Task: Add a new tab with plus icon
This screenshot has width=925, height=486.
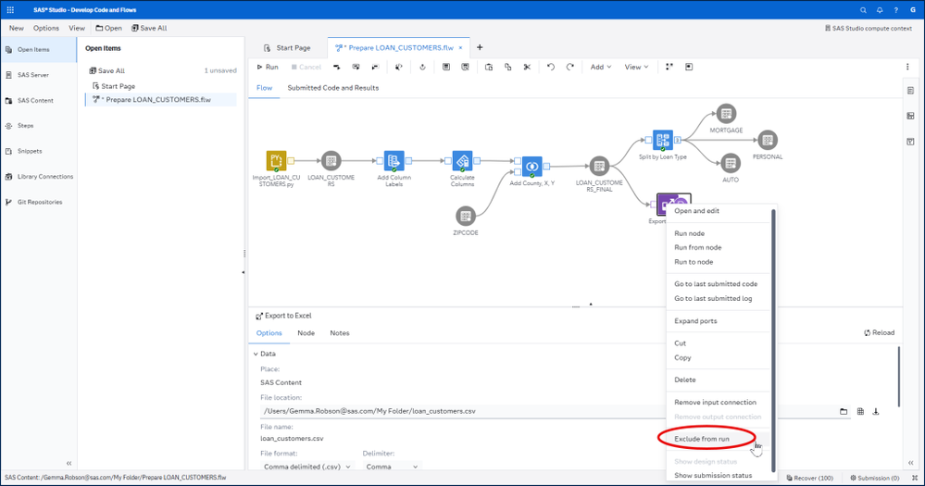Action: pyautogui.click(x=480, y=47)
